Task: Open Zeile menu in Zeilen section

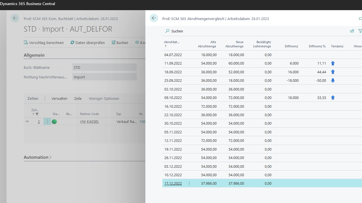Action: pyautogui.click(x=78, y=98)
